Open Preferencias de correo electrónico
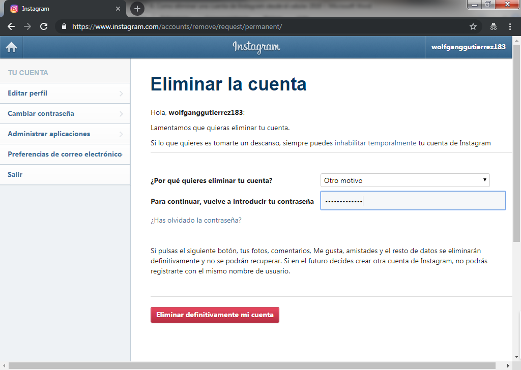Viewport: 521px width, 370px height. click(x=65, y=154)
